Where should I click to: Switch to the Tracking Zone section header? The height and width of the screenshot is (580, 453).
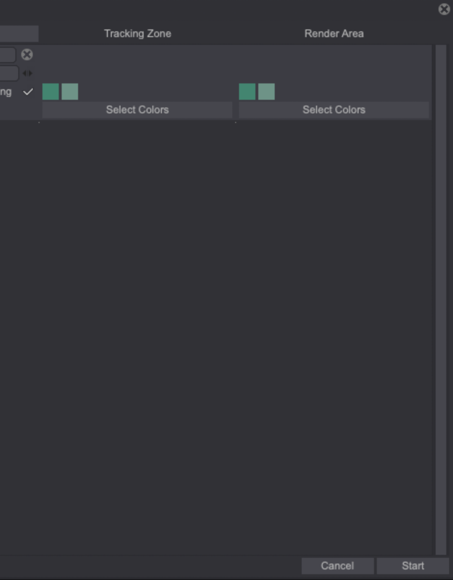pos(137,34)
